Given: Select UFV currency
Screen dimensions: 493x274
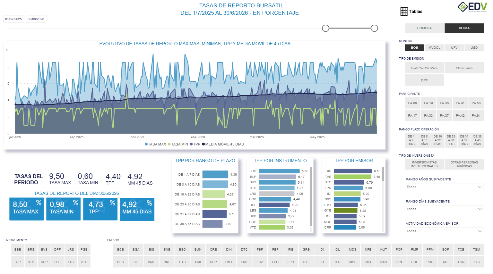Looking at the screenshot, I should click(x=454, y=48).
